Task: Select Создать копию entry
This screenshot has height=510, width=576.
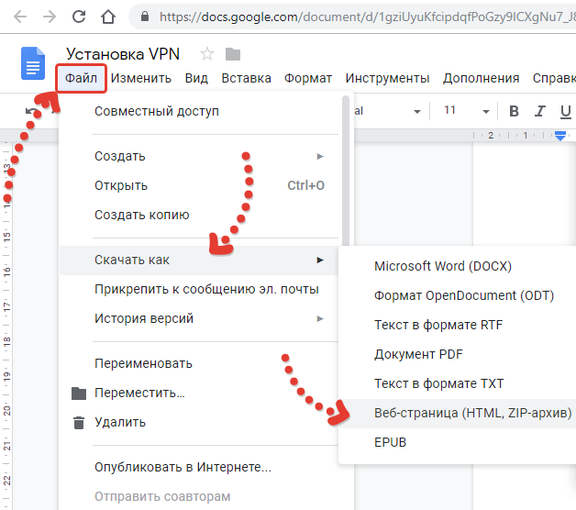Action: (199, 215)
